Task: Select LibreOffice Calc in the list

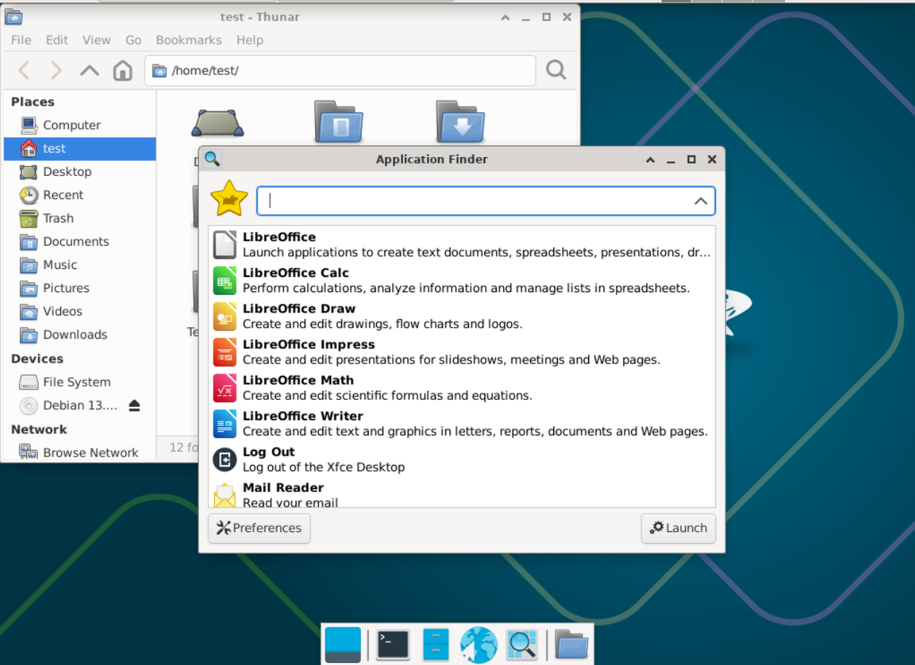Action: pos(462,281)
